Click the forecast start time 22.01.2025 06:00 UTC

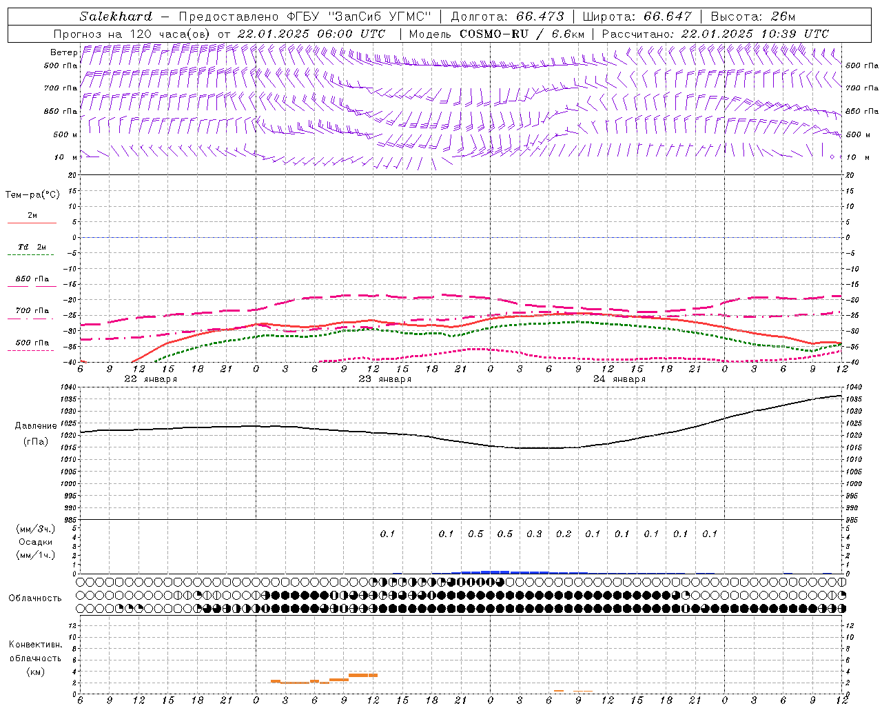[x=311, y=34]
